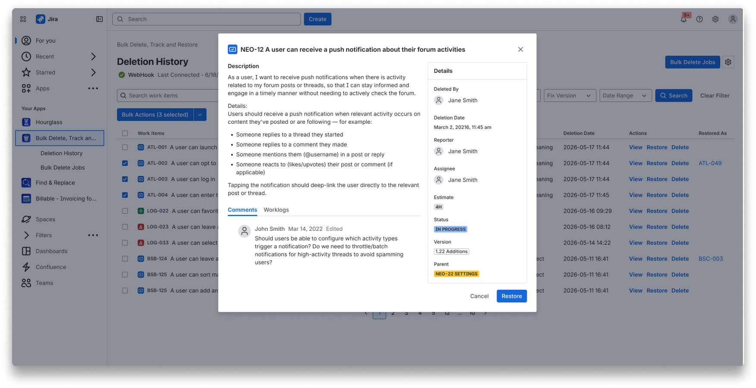Open the Bulk Actions dropdown arrow
The width and height of the screenshot is (756, 388).
(200, 115)
